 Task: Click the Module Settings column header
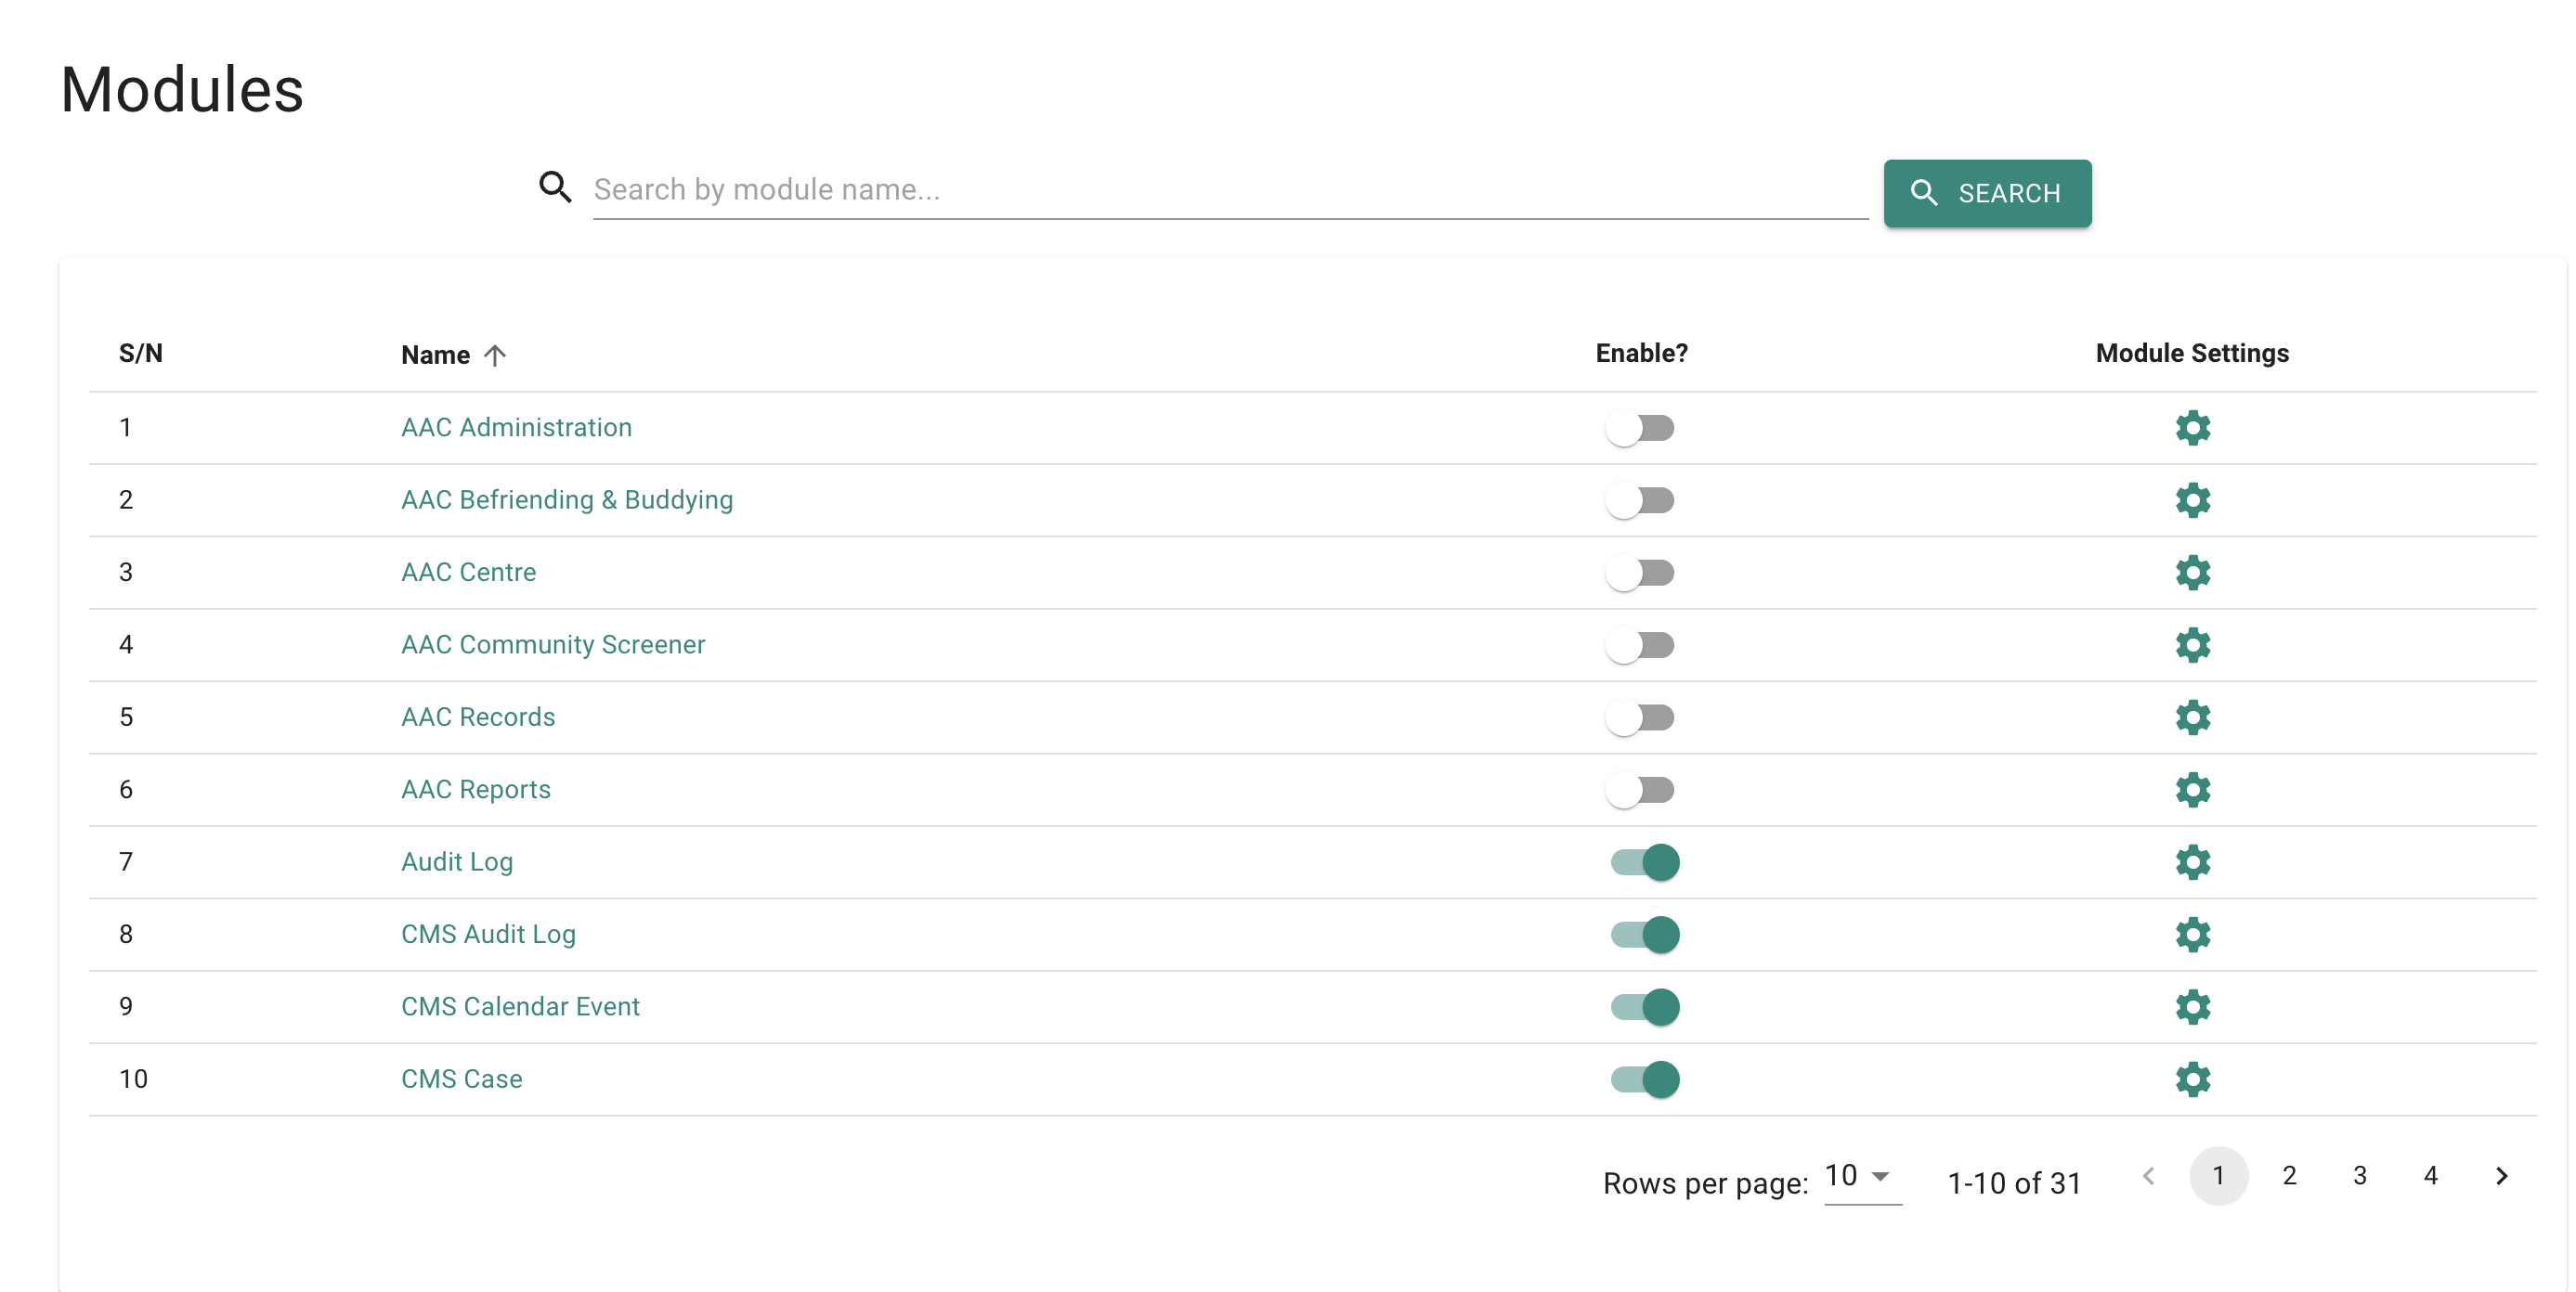point(2192,354)
